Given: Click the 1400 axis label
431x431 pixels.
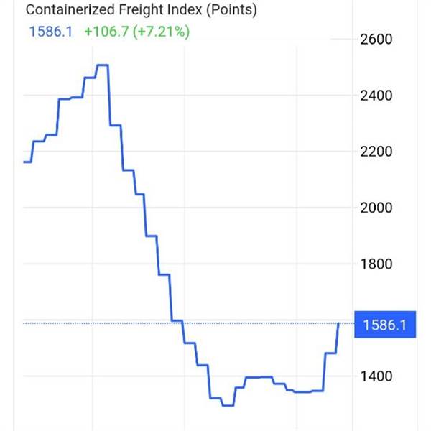Looking at the screenshot, I should [376, 376].
